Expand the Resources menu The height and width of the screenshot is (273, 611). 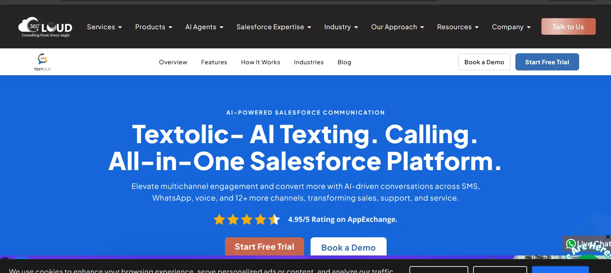[458, 27]
